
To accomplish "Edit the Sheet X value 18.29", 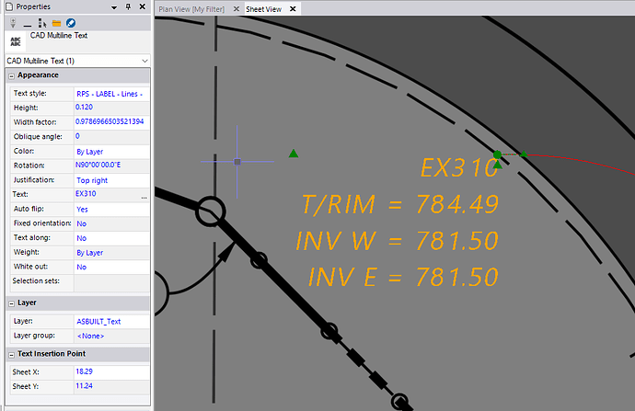I will point(111,371).
